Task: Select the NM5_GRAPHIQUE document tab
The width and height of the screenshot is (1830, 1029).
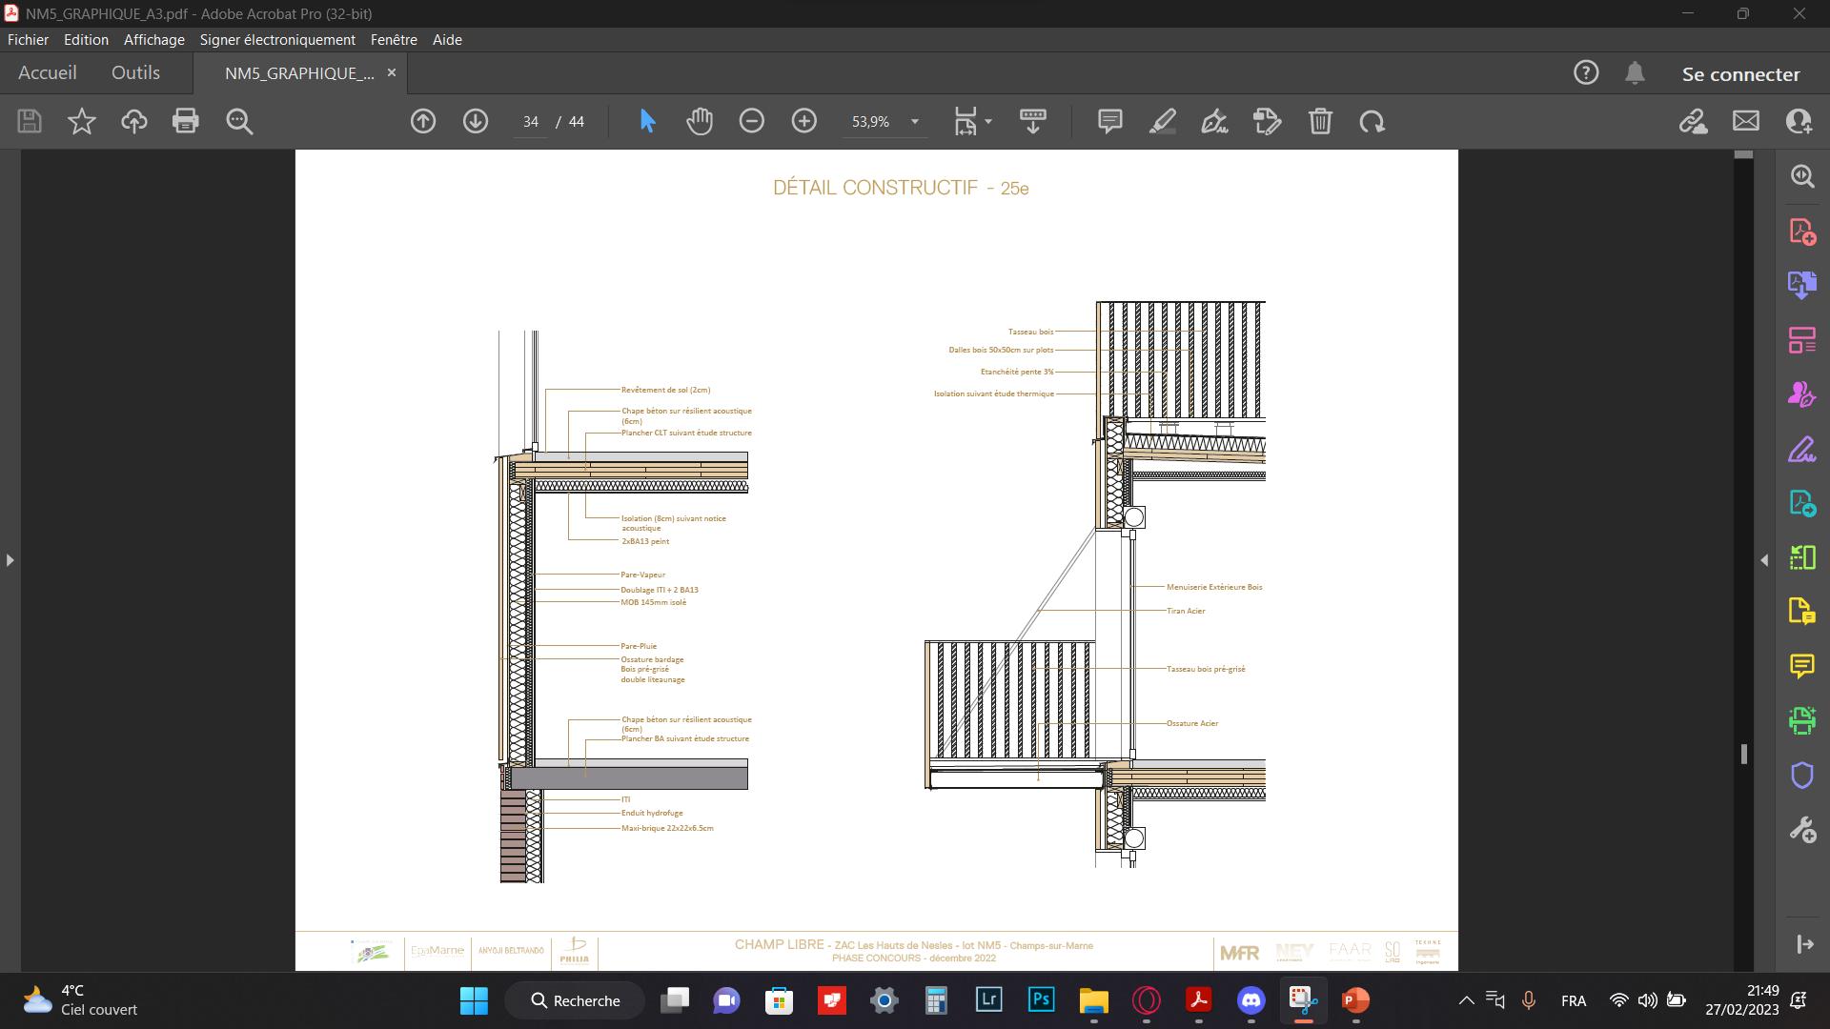Action: tap(299, 73)
